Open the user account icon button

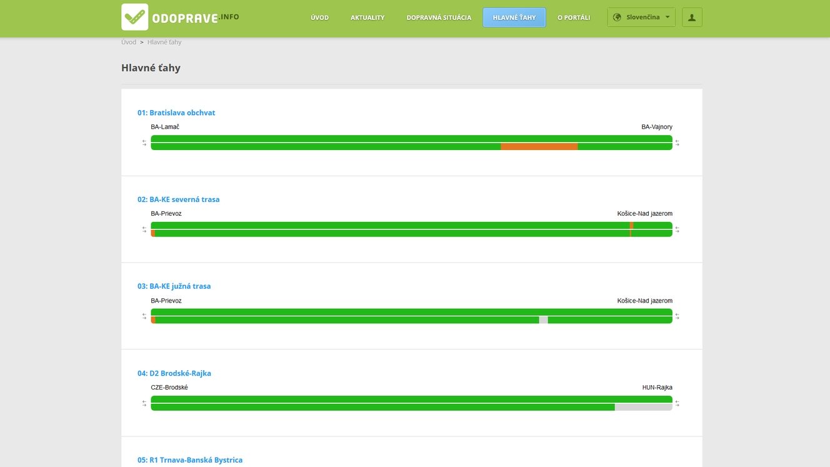tap(692, 18)
